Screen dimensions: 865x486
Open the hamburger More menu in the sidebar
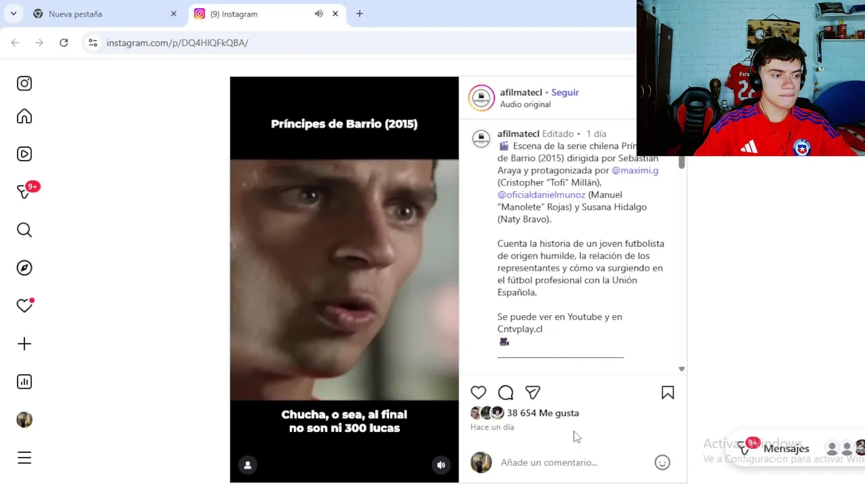pyautogui.click(x=24, y=458)
